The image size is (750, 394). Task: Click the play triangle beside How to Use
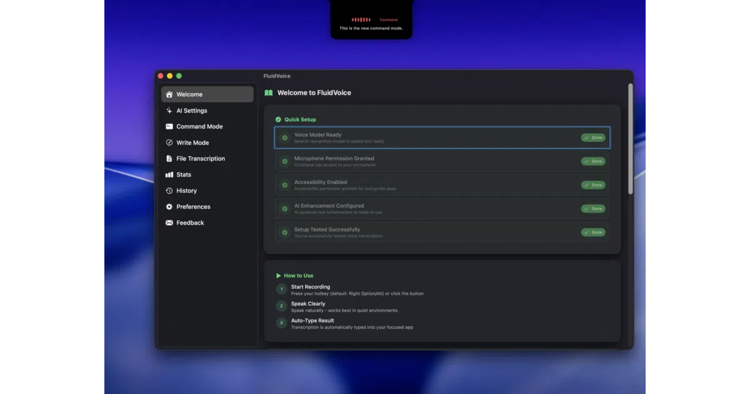click(x=279, y=276)
